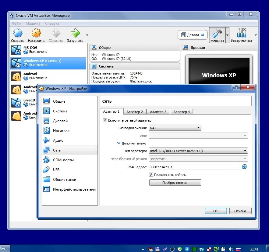Open the Носители settings category
Viewport: 269px width, 252px height.
[70, 131]
